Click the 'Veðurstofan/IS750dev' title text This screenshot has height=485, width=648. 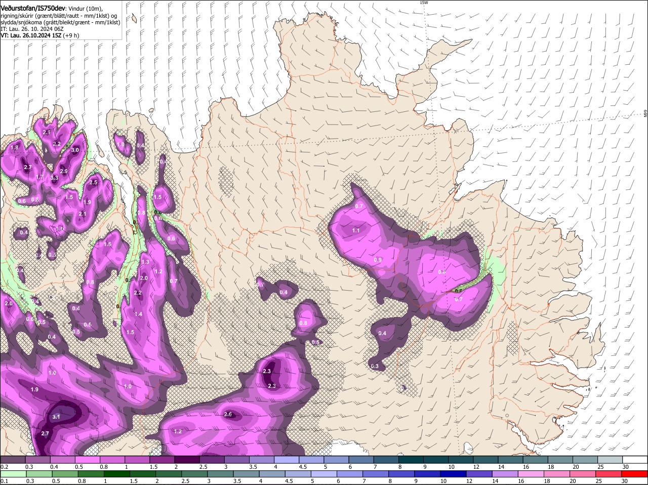[33, 9]
